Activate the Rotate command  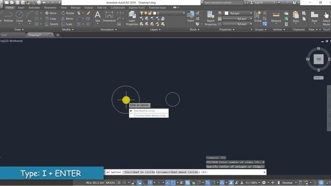coord(68,13)
